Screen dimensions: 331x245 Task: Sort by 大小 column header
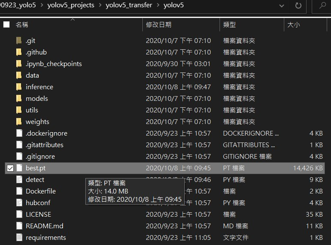293,25
